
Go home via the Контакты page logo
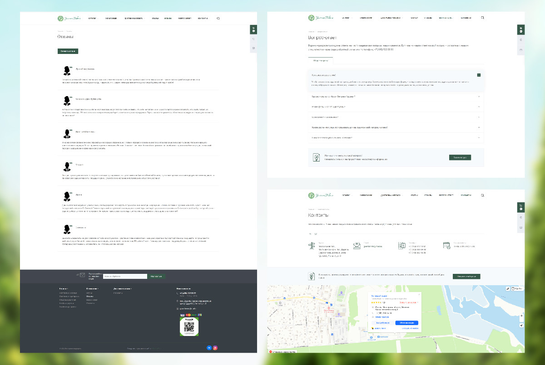pos(321,195)
